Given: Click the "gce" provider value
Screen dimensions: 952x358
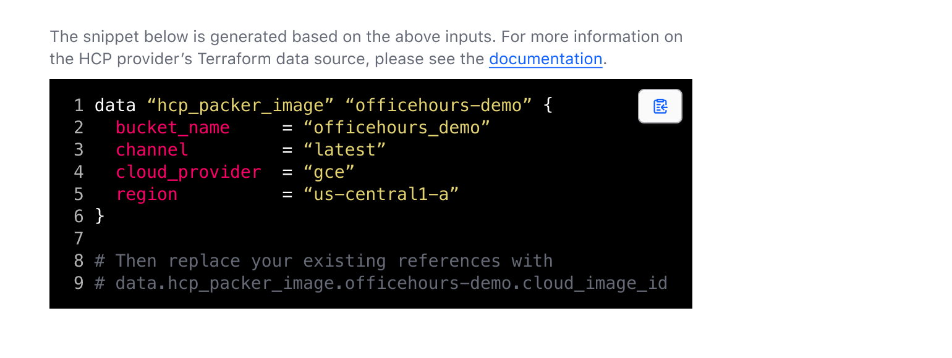Looking at the screenshot, I should [x=329, y=172].
